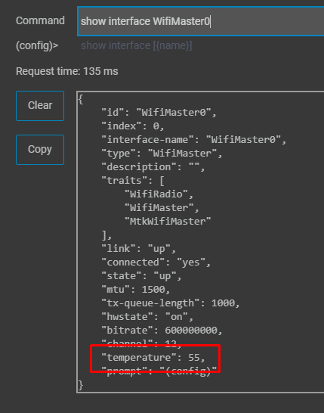Click the (config)> prompt label

click(x=37, y=46)
